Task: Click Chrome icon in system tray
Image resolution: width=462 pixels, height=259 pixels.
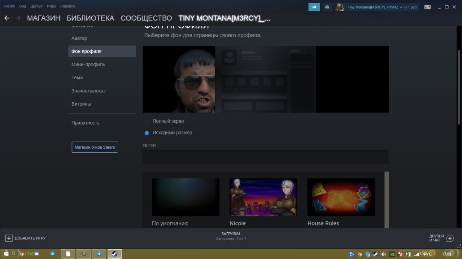Action: (x=359, y=254)
